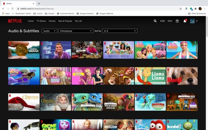The image size is (208, 130).
Task: Open the Llama Llama thumbnail
Action: (150, 76)
